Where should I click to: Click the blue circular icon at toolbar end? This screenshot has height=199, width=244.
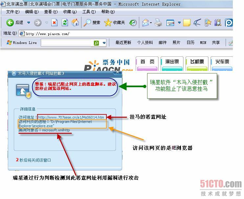click(x=229, y=23)
